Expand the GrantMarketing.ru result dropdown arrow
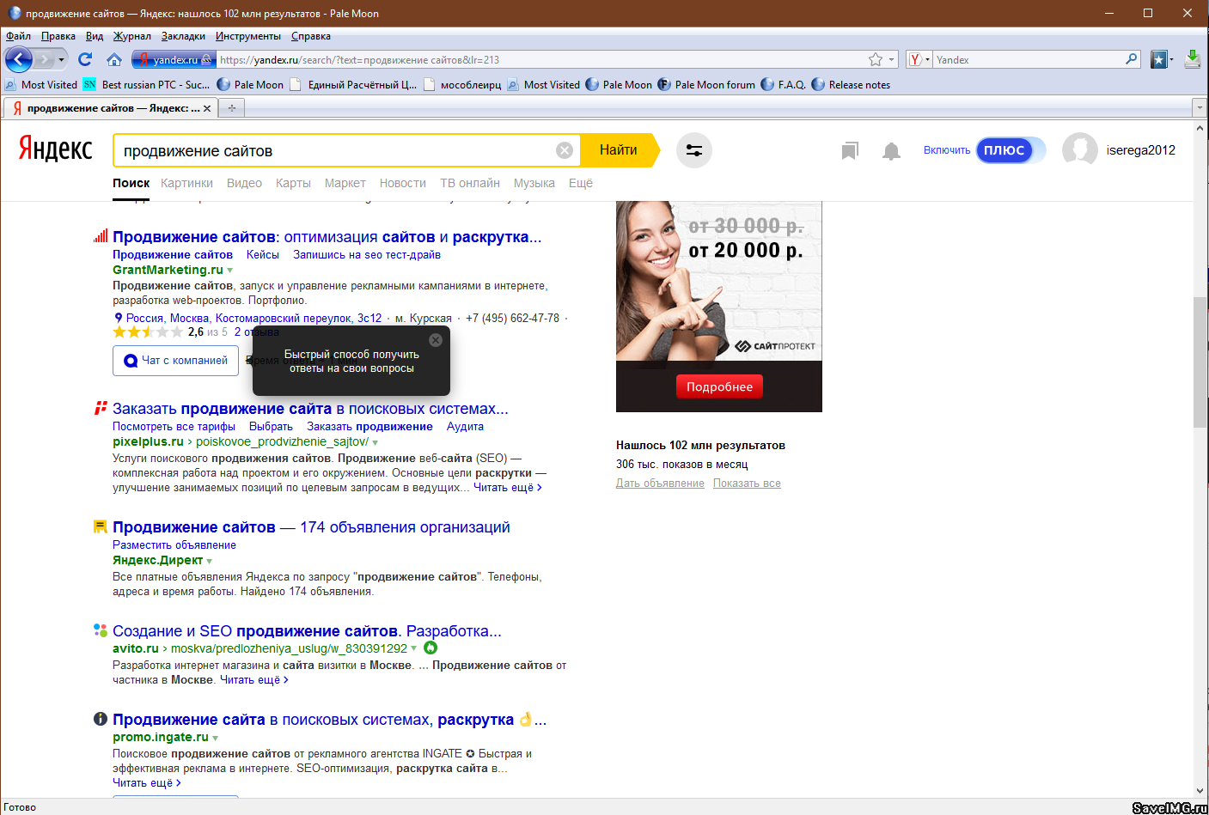Viewport: 1209px width, 815px height. (x=230, y=271)
